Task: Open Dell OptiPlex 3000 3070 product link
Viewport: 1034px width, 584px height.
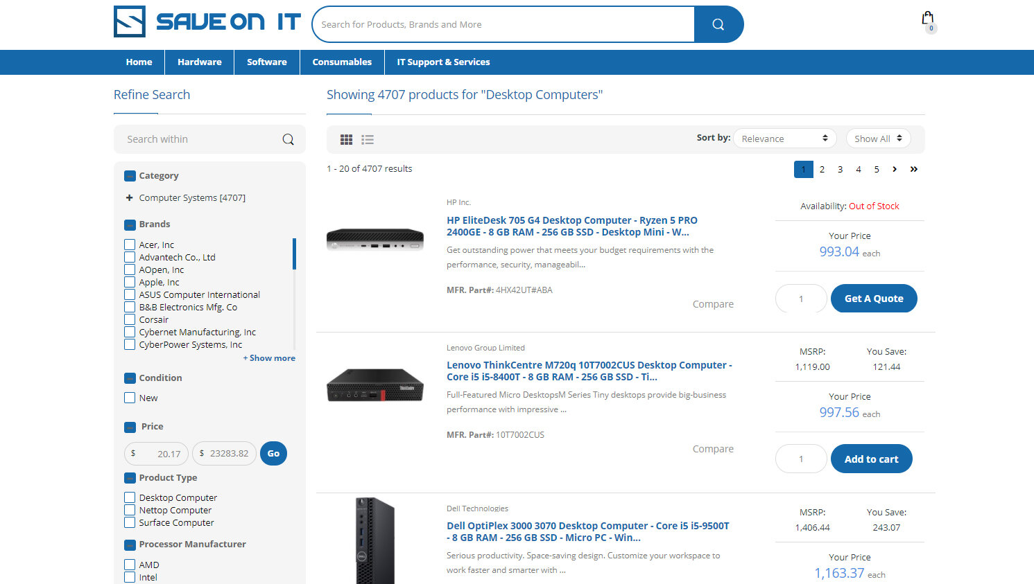Action: click(588, 531)
